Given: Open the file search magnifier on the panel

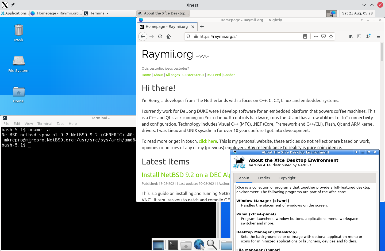Looking at the screenshot, I should [x=212, y=245].
